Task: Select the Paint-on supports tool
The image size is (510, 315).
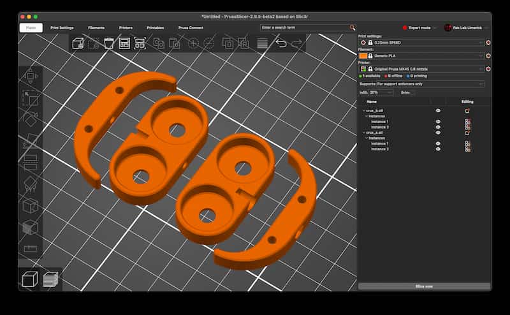Action: [30, 184]
